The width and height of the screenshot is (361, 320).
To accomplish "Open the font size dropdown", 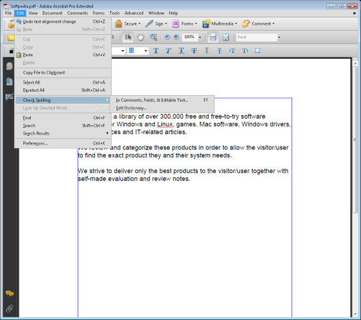I will click(x=146, y=51).
